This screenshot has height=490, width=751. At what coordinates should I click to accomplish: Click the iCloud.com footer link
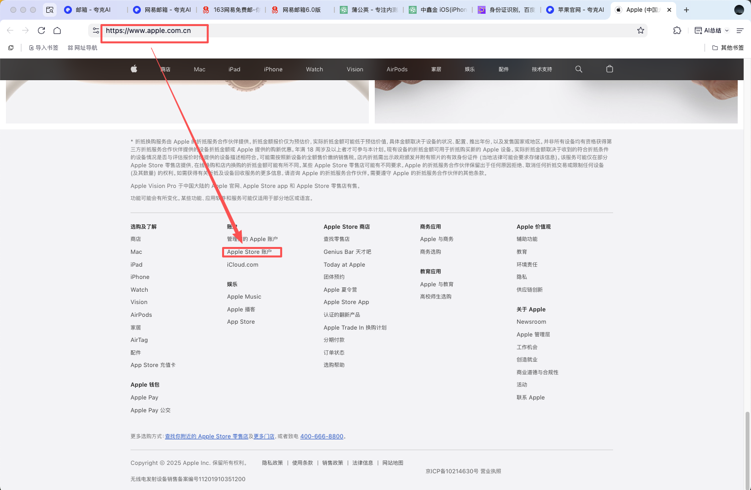(x=243, y=265)
